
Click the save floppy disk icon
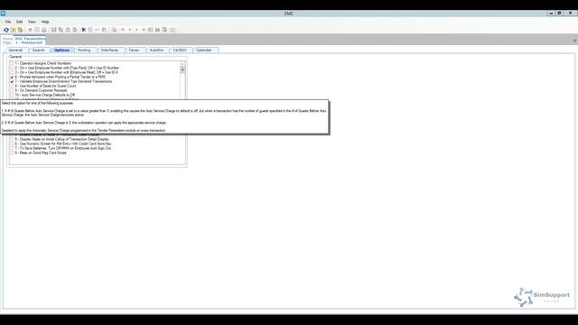coord(54,30)
